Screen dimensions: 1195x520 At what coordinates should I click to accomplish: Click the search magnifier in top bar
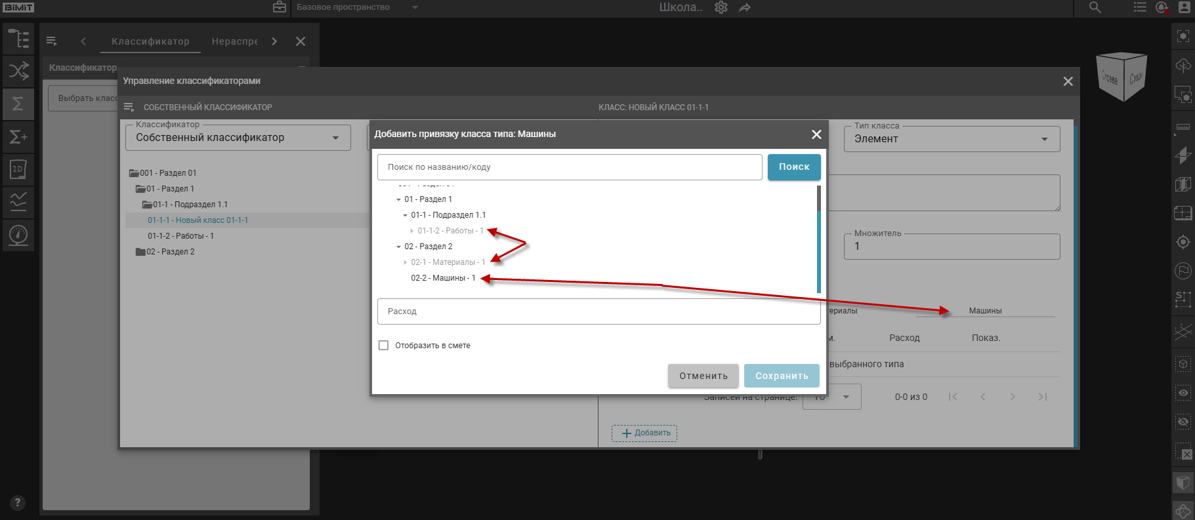[1095, 7]
